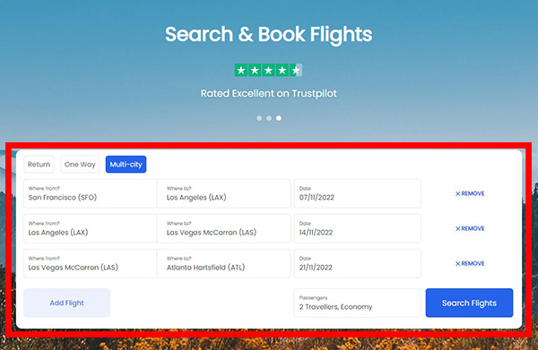The image size is (538, 350).
Task: Open the date picker showing 21/11/2022
Action: (x=357, y=263)
